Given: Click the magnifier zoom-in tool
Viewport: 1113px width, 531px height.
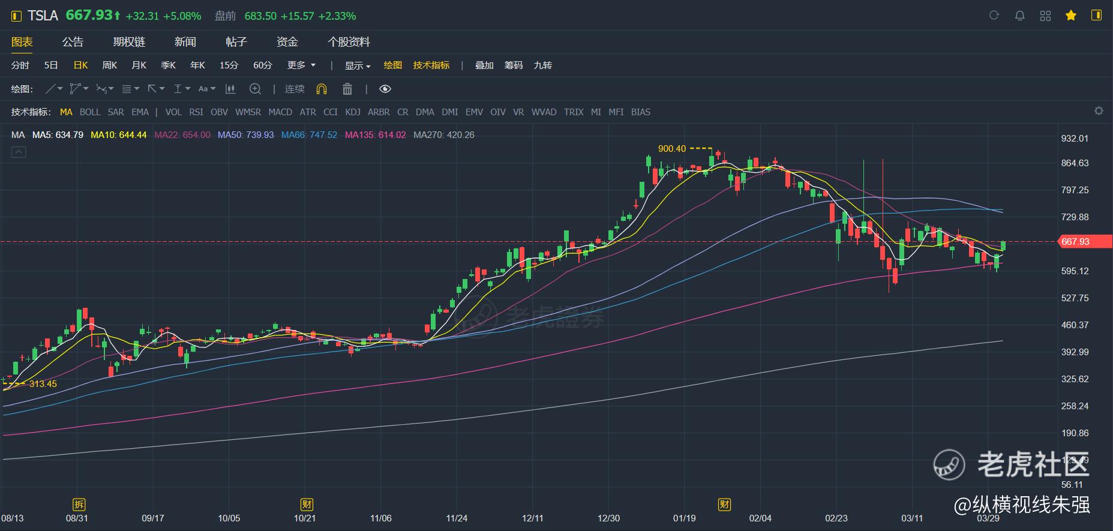Looking at the screenshot, I should tap(255, 89).
